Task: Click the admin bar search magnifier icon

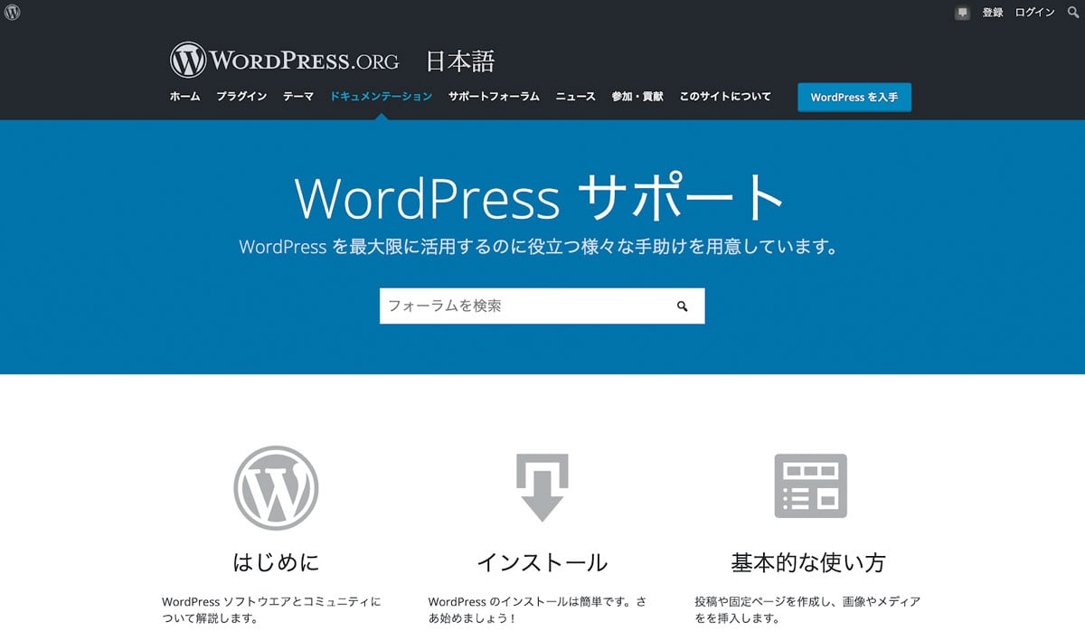Action: (x=1073, y=13)
